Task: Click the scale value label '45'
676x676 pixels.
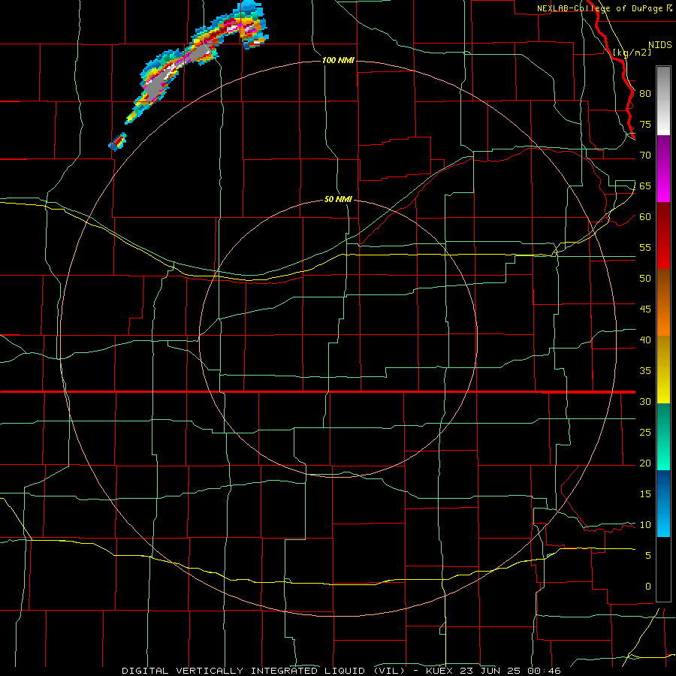Action: [645, 309]
